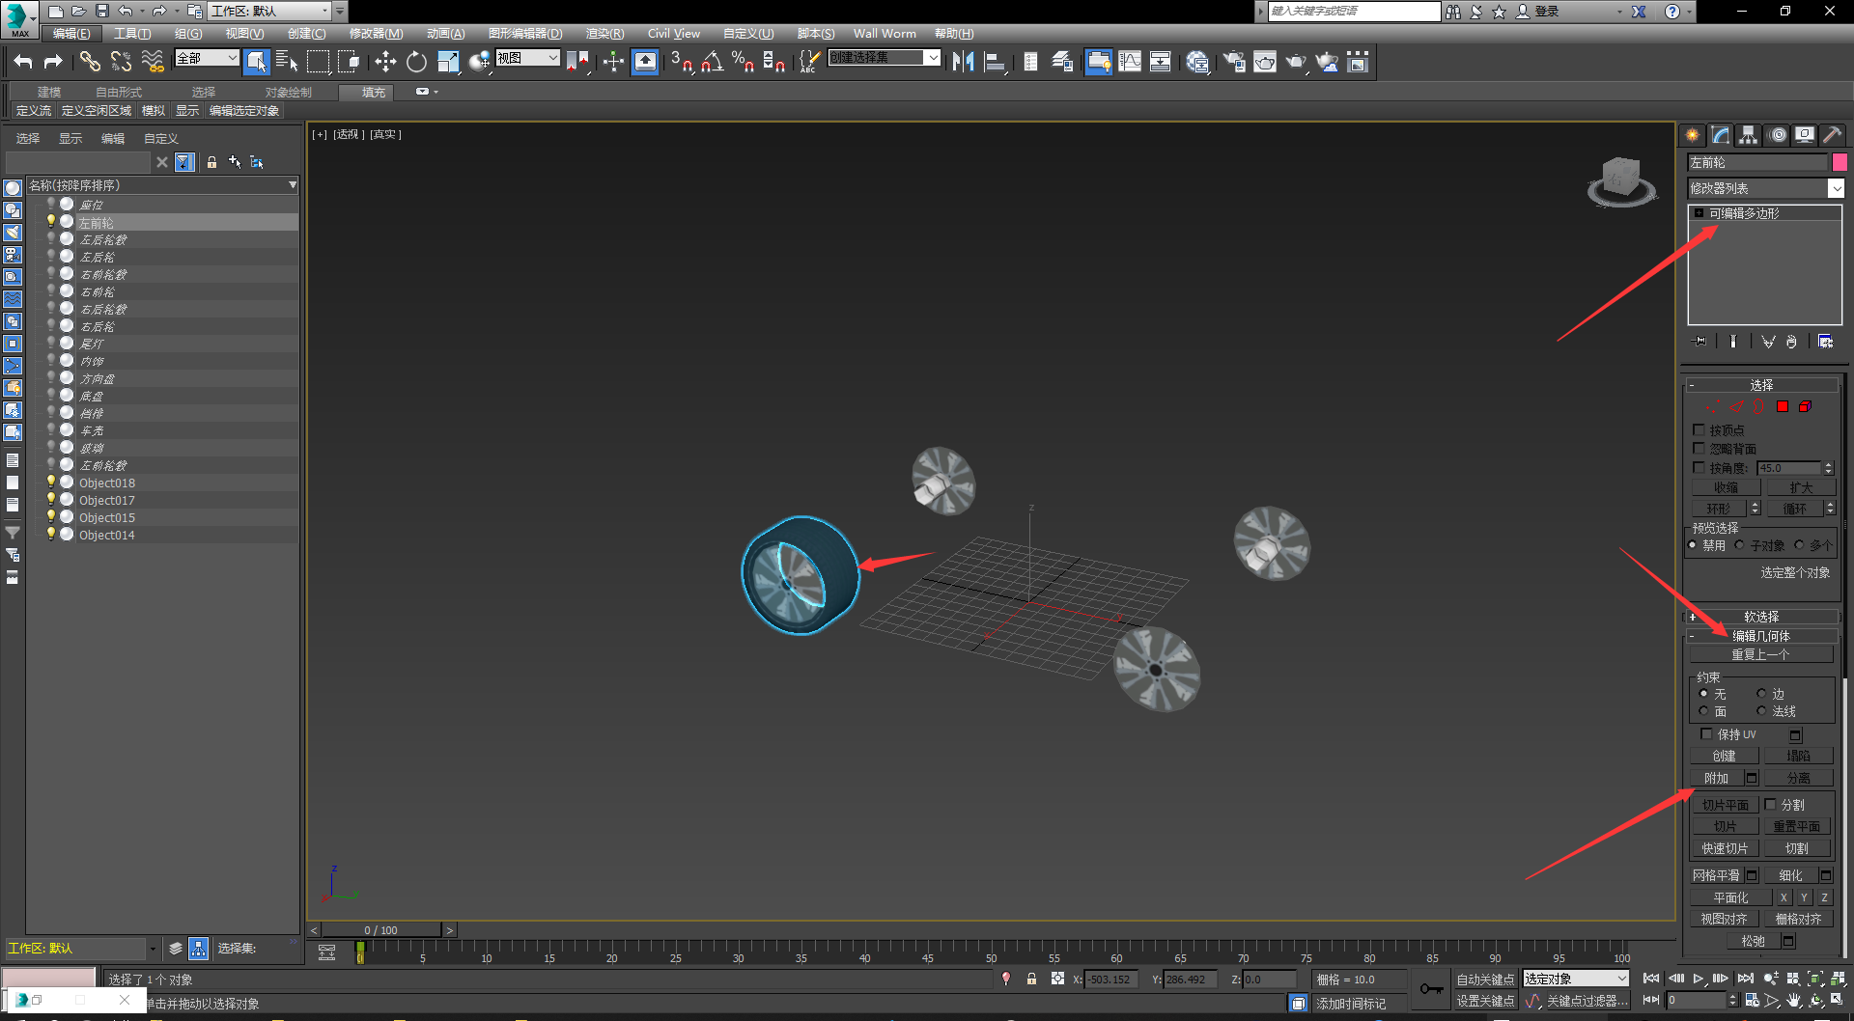Click the Select and Link chain icon
1854x1021 pixels.
point(90,63)
